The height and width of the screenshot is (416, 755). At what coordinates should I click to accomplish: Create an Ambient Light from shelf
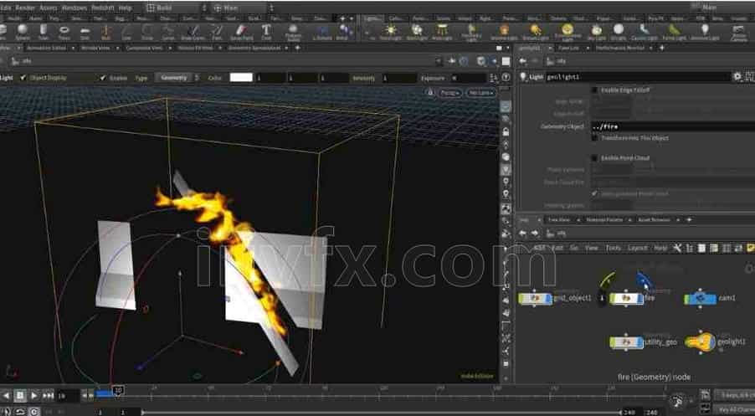pos(705,31)
